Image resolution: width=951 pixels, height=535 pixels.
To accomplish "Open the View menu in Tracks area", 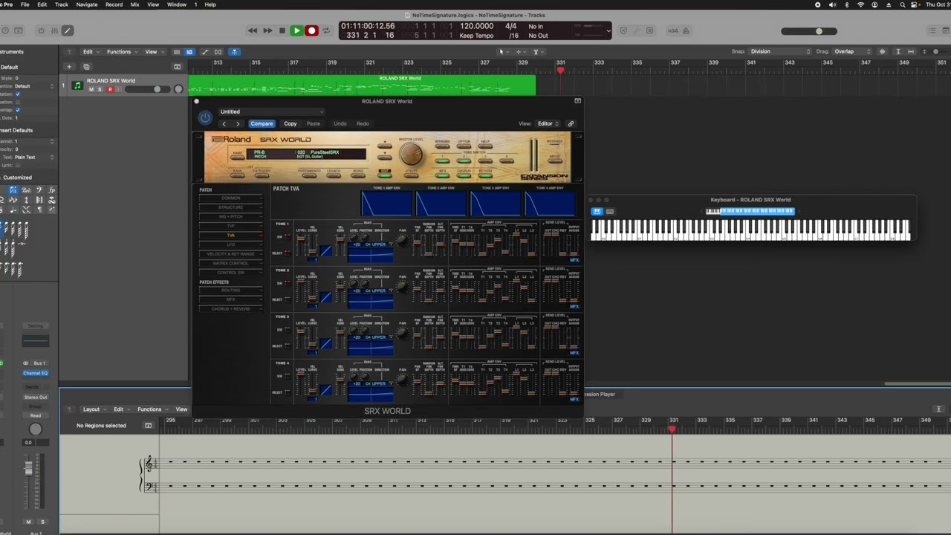I will click(x=153, y=52).
